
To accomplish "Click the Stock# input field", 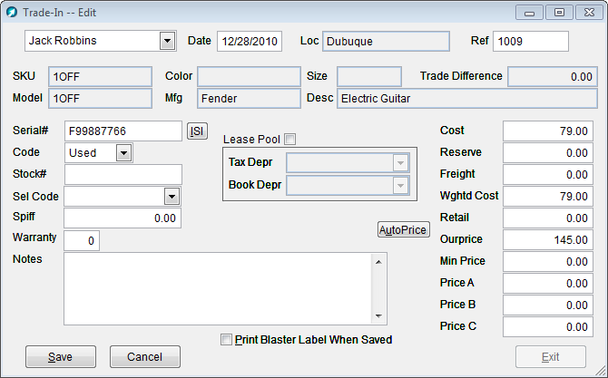I will coord(123,175).
